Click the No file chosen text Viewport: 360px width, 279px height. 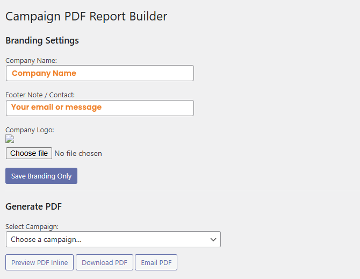click(78, 153)
